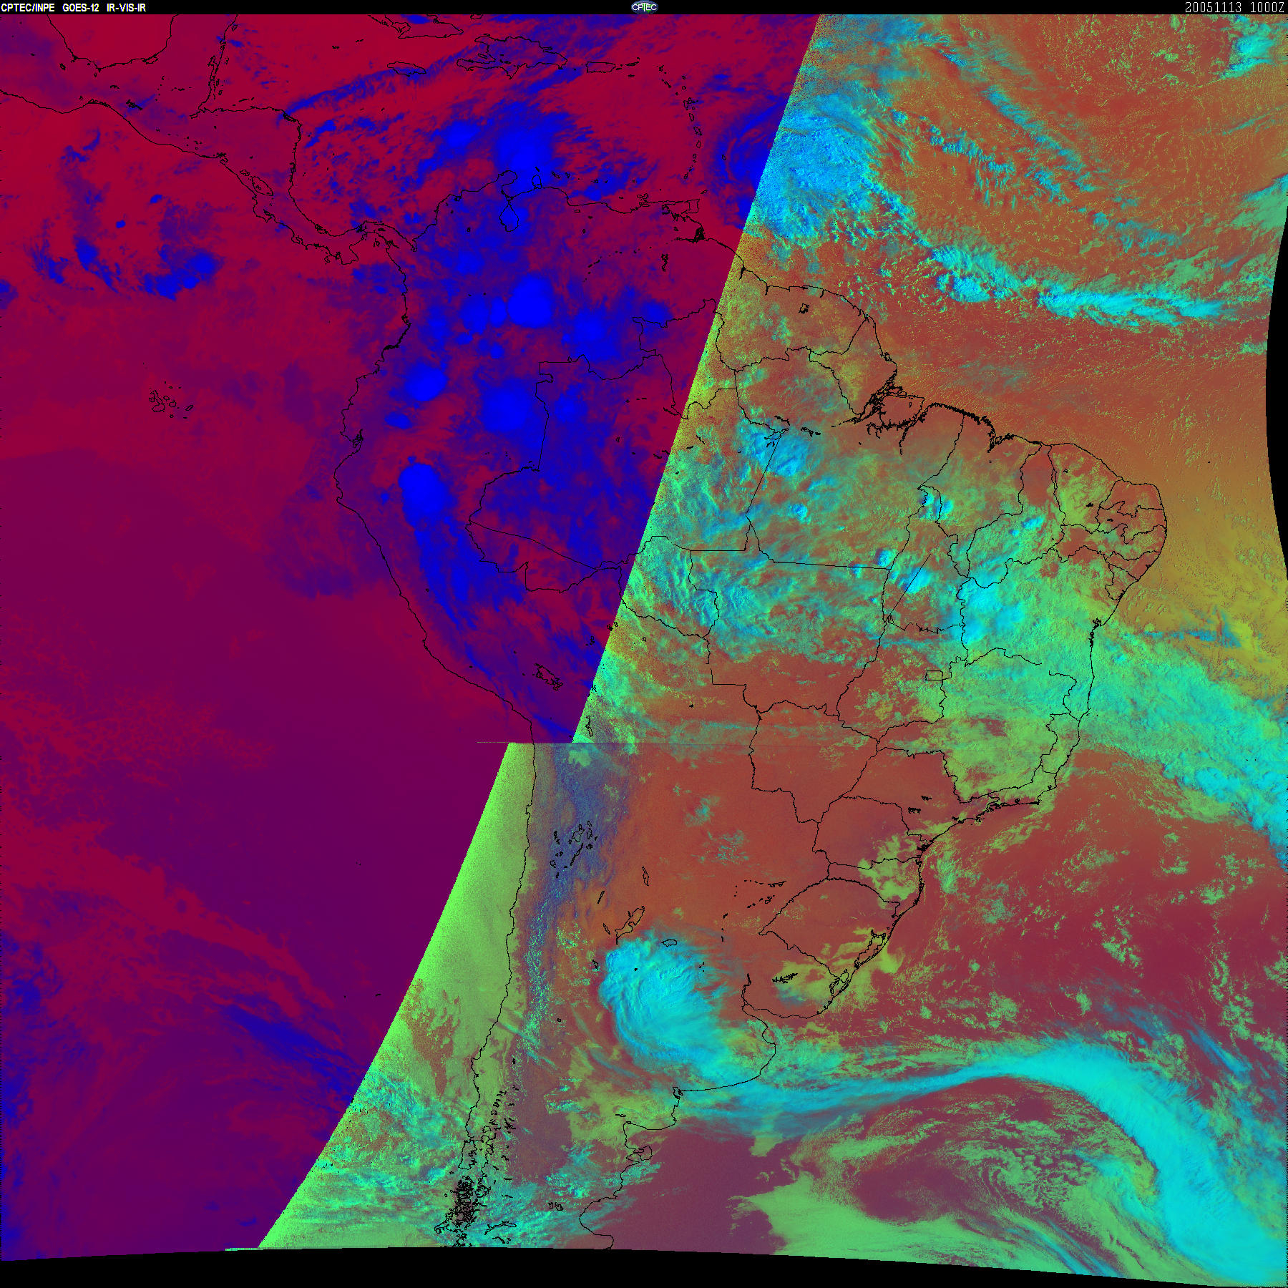Click the 'CPTEC/INPE' header text

click(x=28, y=7)
